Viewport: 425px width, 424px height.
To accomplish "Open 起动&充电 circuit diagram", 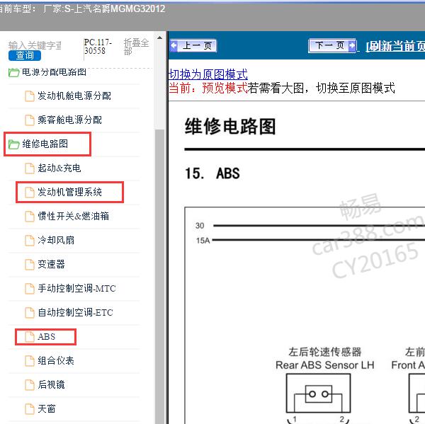I will point(59,168).
